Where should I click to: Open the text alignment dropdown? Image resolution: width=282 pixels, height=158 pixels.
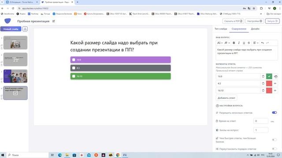(x=256, y=43)
